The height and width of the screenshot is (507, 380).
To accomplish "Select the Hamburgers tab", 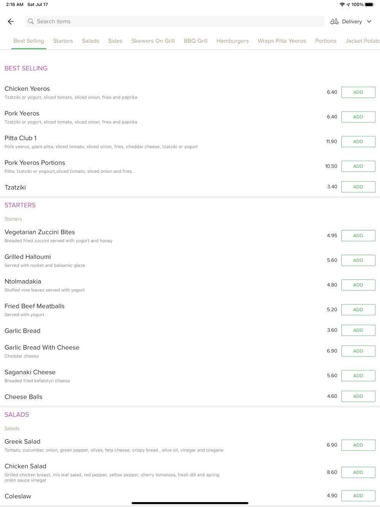I will tap(233, 41).
